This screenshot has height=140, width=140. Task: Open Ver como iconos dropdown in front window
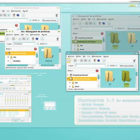pos(128,66)
